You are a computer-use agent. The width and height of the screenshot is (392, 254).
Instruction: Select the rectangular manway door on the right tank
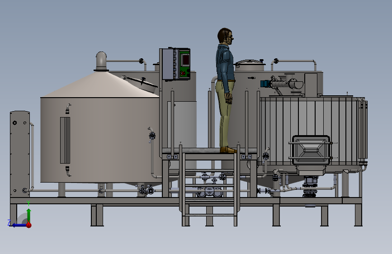click(x=311, y=150)
